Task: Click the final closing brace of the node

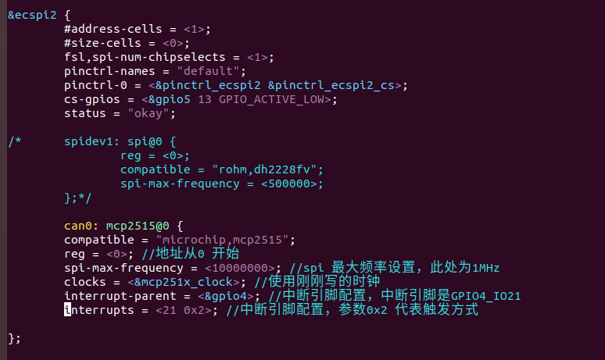Action: 11,339
